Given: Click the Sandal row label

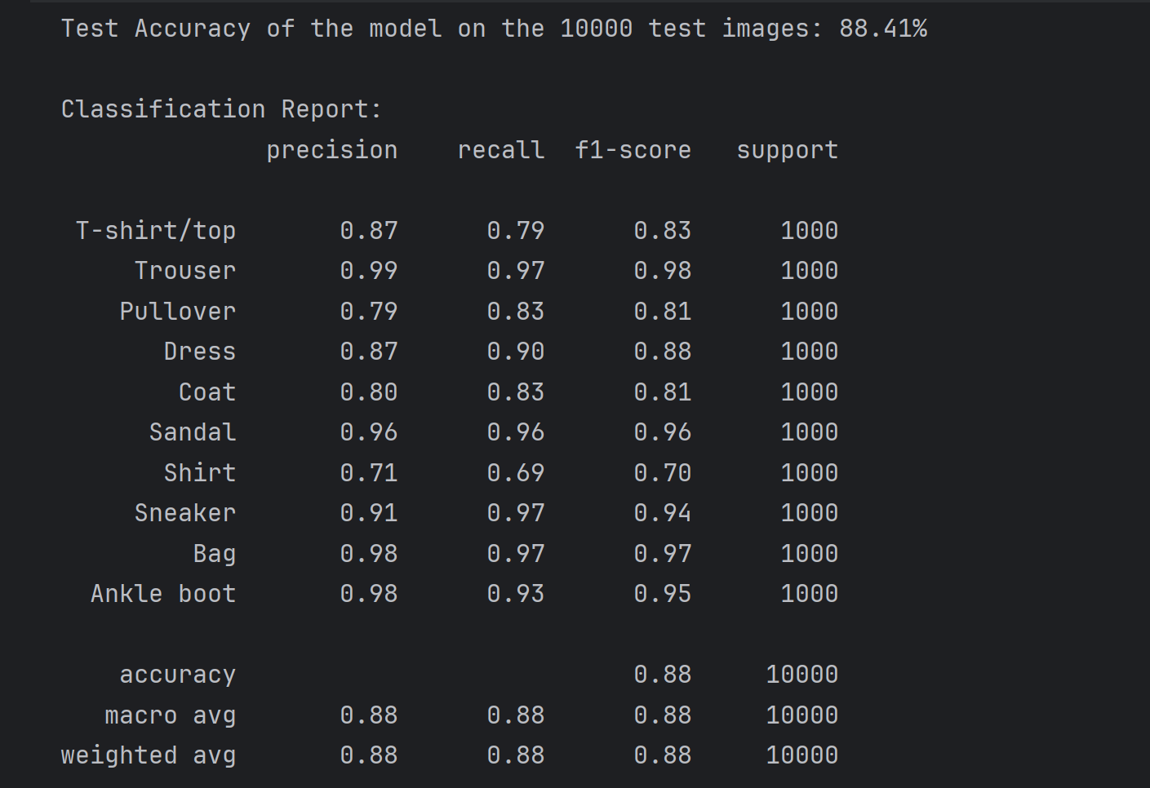Looking at the screenshot, I should point(193,432).
